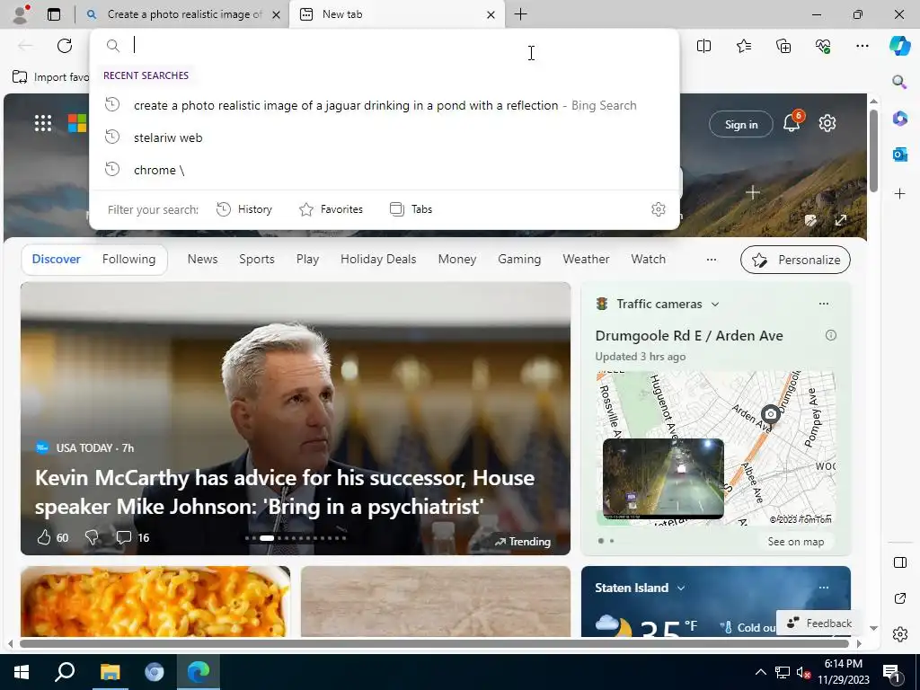Filter search by History
The image size is (920, 690).
pyautogui.click(x=244, y=209)
